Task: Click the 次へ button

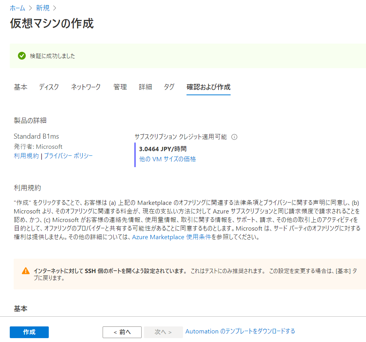Action: [163, 332]
